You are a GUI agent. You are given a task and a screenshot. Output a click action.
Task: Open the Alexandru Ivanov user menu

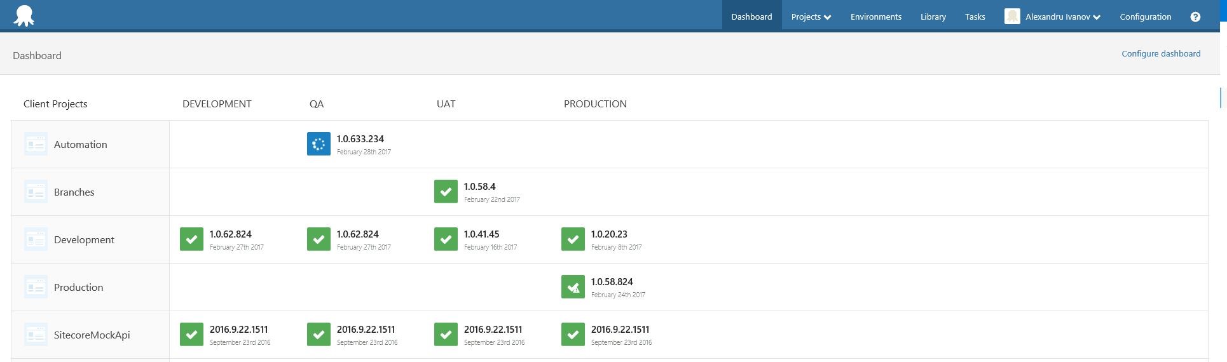(1062, 17)
